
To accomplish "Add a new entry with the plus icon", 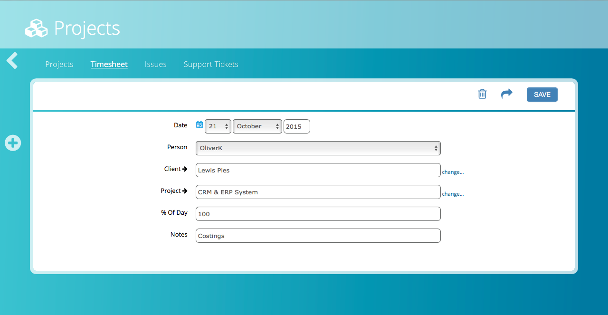I will (13, 143).
